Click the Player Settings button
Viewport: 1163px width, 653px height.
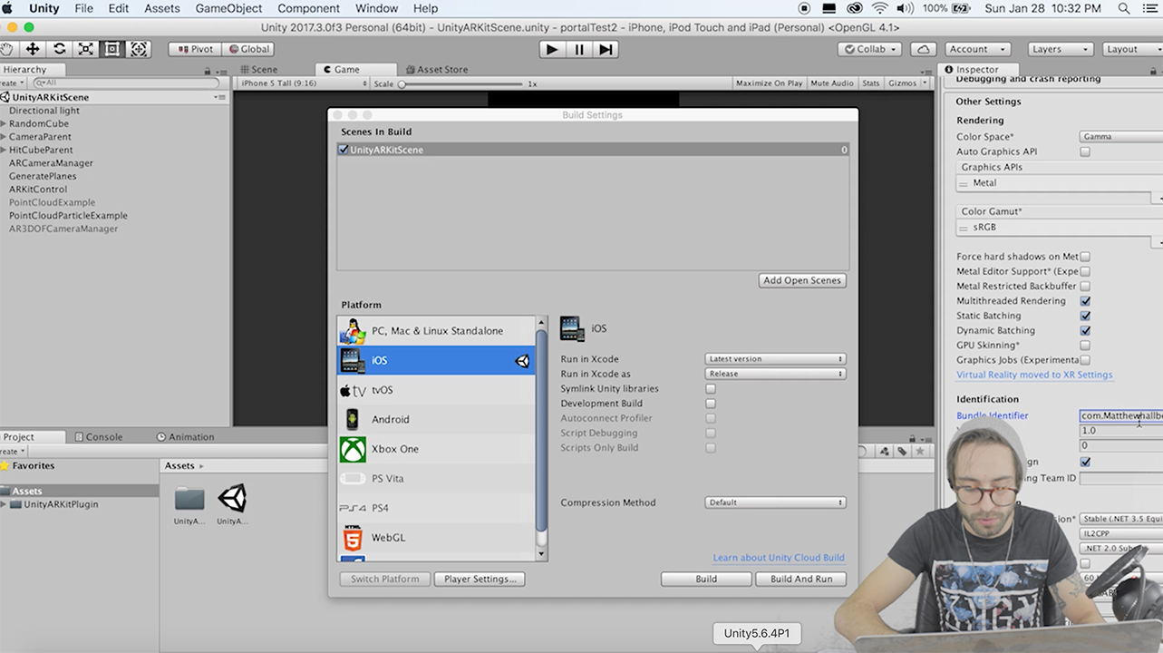click(x=480, y=579)
